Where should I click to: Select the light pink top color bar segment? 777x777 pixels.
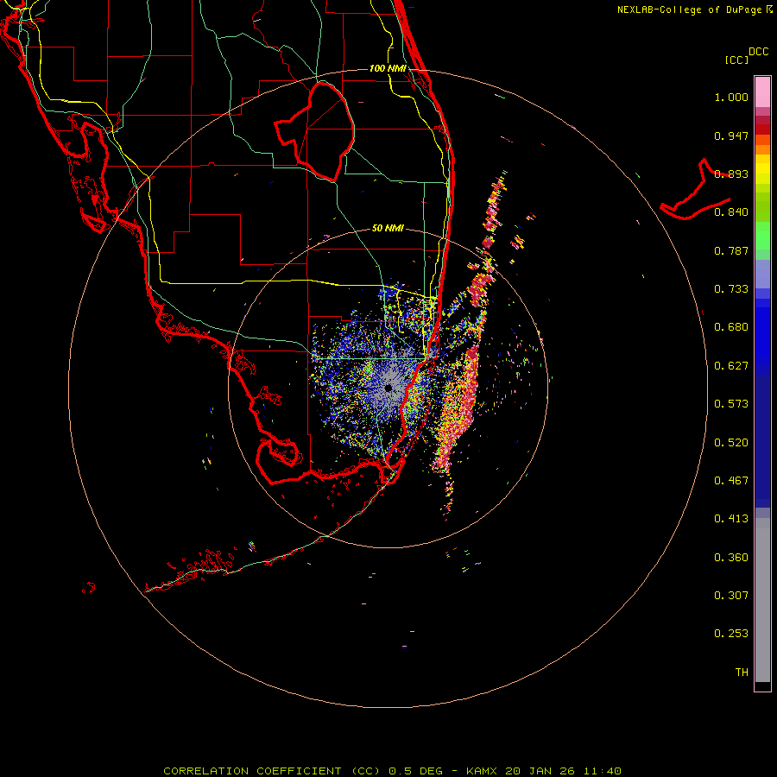(x=762, y=92)
